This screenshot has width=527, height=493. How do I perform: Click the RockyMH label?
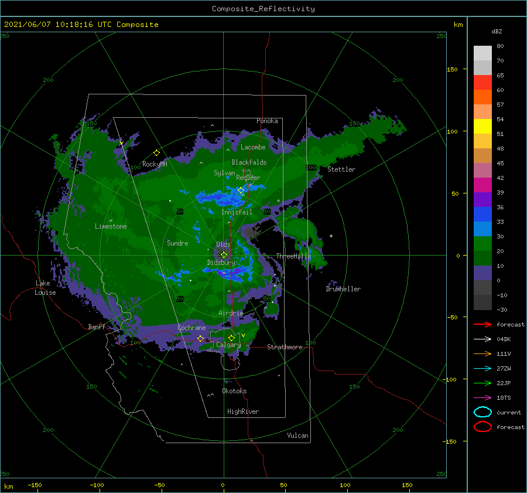point(155,164)
